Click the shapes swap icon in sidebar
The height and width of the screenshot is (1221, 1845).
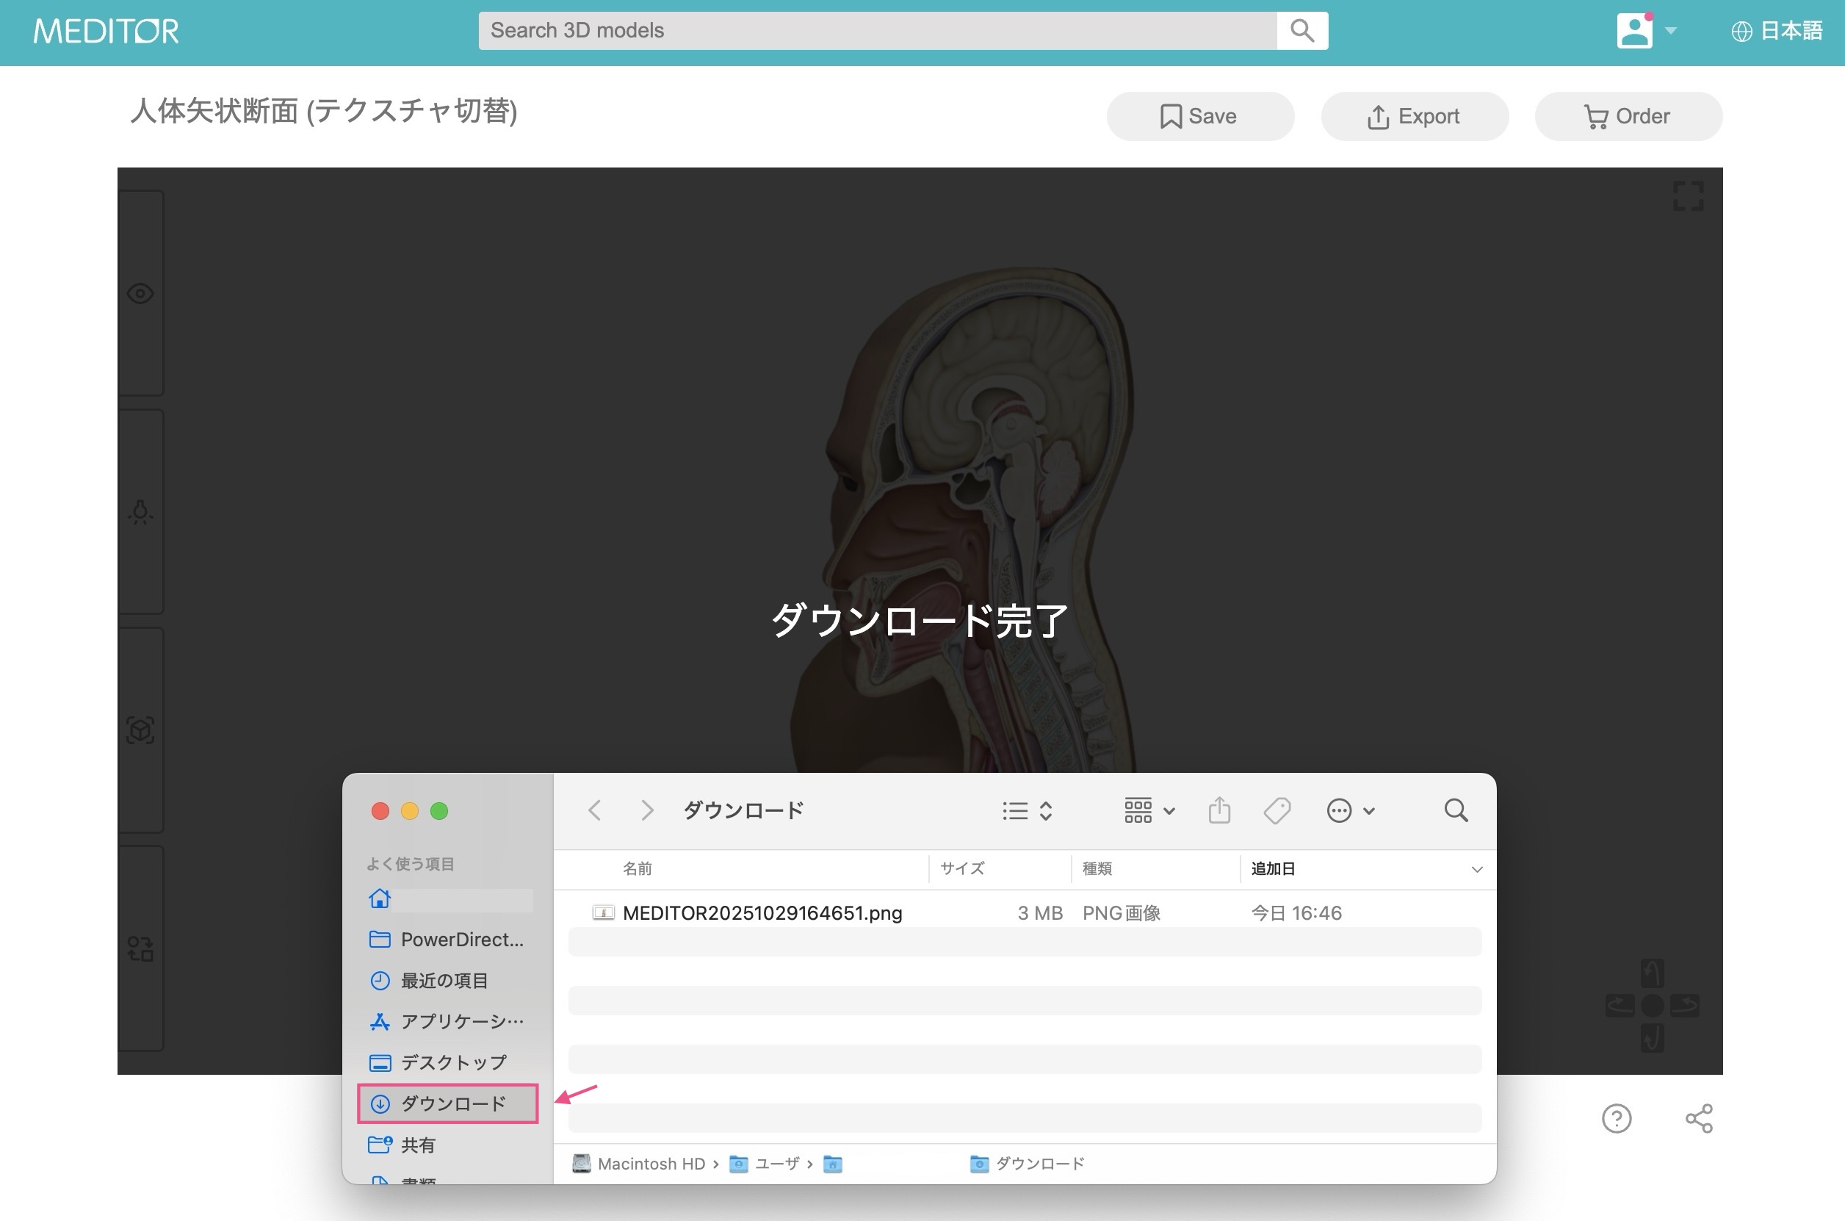pyautogui.click(x=140, y=948)
